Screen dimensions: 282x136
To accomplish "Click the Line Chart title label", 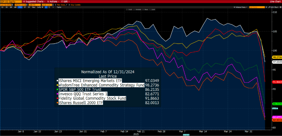I will pyautogui.click(x=276, y=2).
